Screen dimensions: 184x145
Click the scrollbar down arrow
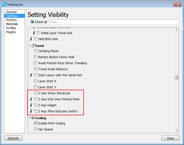point(176,131)
